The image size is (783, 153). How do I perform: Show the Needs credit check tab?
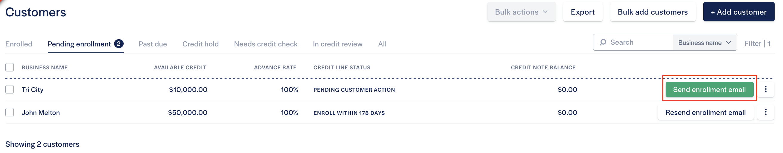[x=265, y=44]
